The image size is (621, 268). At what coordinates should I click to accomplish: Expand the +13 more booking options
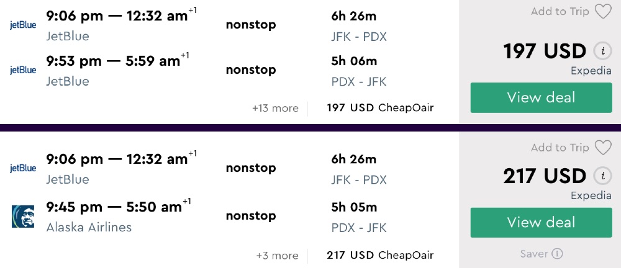[275, 108]
